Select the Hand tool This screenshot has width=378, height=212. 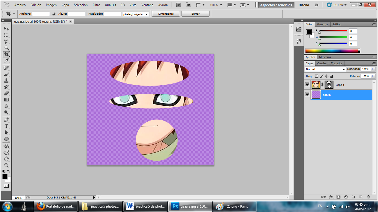pos(6,159)
